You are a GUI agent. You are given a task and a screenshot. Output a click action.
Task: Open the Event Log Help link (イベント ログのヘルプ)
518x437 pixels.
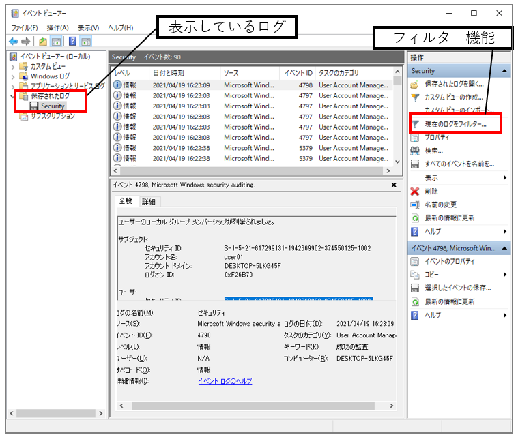[225, 381]
